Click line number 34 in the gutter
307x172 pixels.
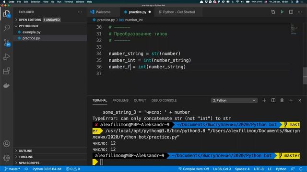tap(99, 54)
